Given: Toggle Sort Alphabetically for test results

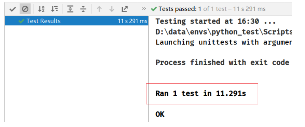Looking at the screenshot, I should click(x=41, y=9).
